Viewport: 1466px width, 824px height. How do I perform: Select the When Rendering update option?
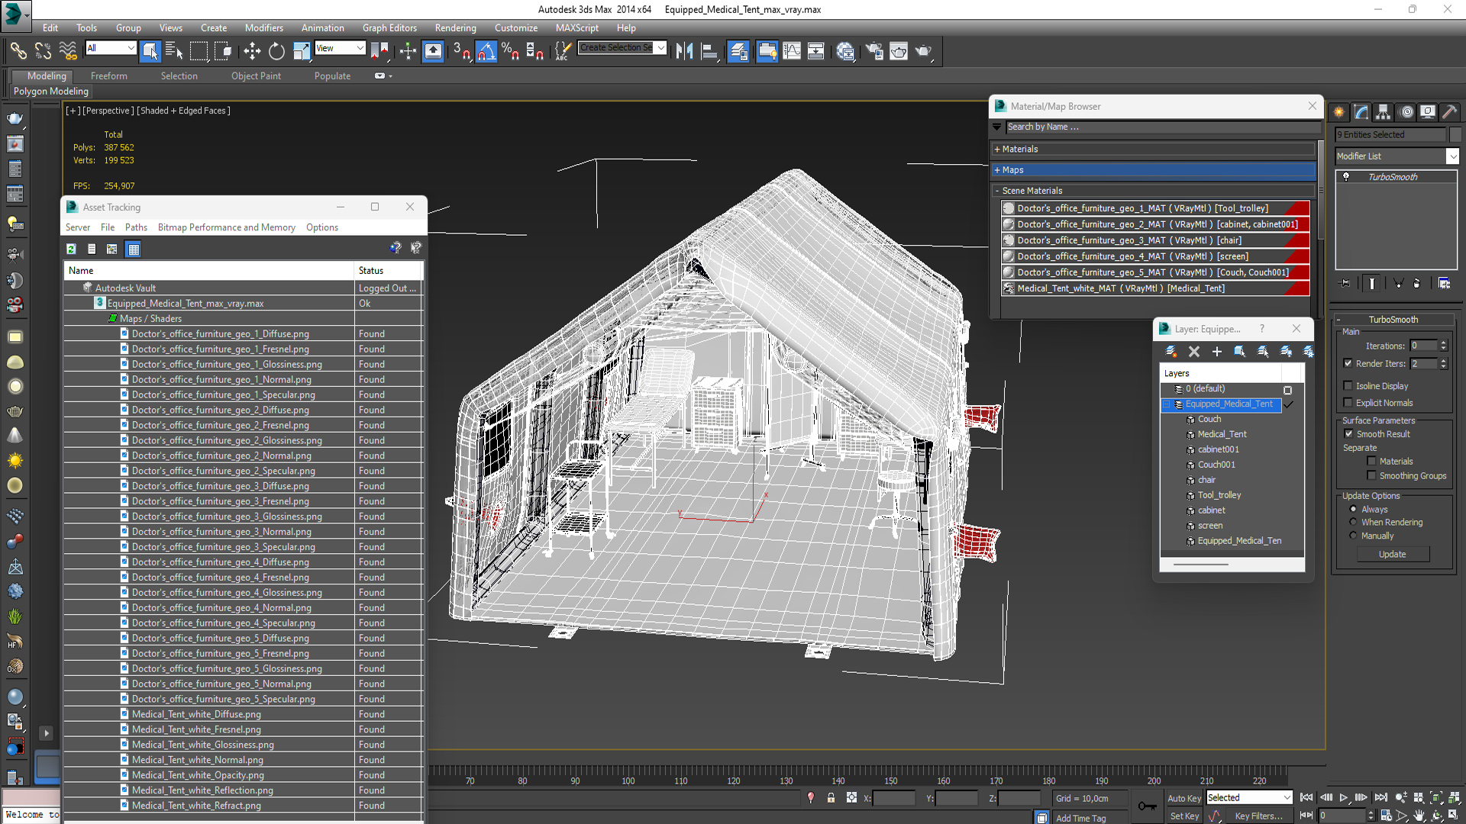[1353, 523]
